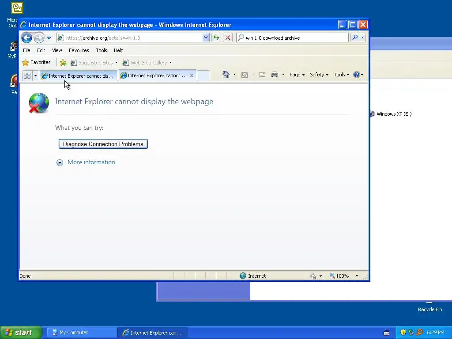
Task: Open the Edit menu
Action: point(41,50)
